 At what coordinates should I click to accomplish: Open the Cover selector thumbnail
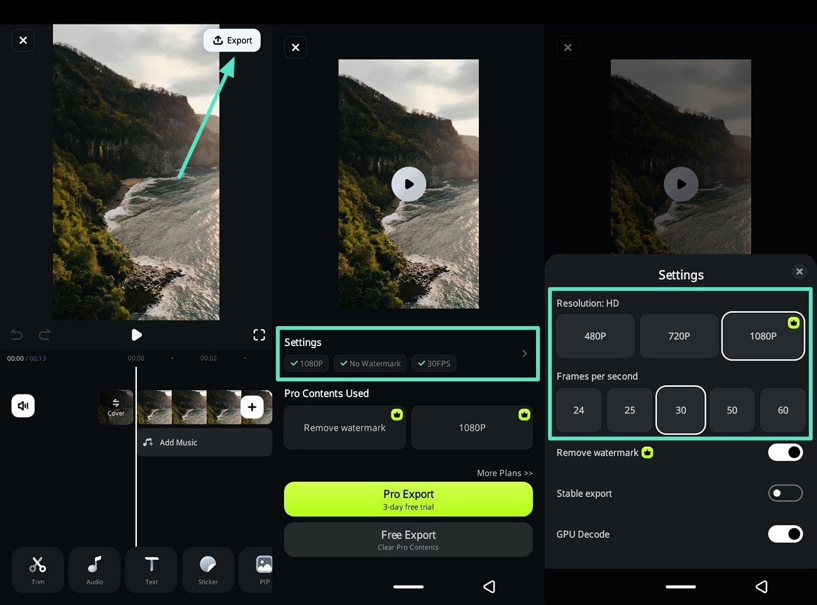pos(116,407)
